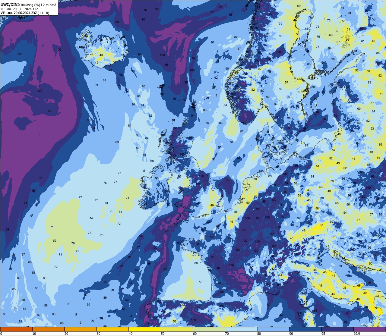The height and width of the screenshot is (336, 386).
Task: Click the legend tick label 99.9
Action: pos(357,334)
